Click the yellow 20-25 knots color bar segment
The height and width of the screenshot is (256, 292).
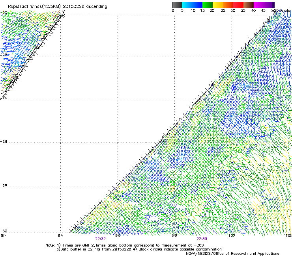(218, 5)
